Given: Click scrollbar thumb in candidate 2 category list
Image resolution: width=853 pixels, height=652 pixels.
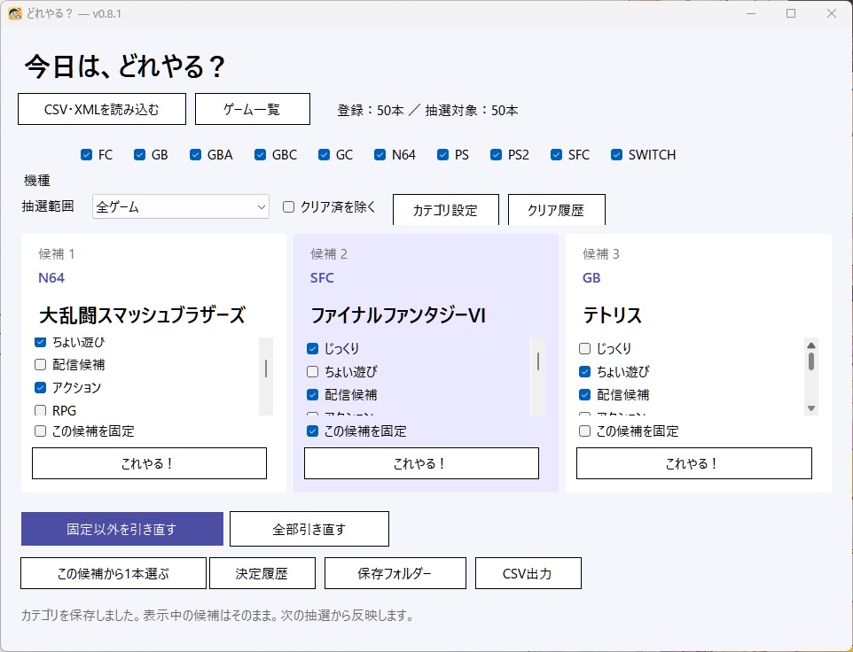Looking at the screenshot, I should [538, 361].
